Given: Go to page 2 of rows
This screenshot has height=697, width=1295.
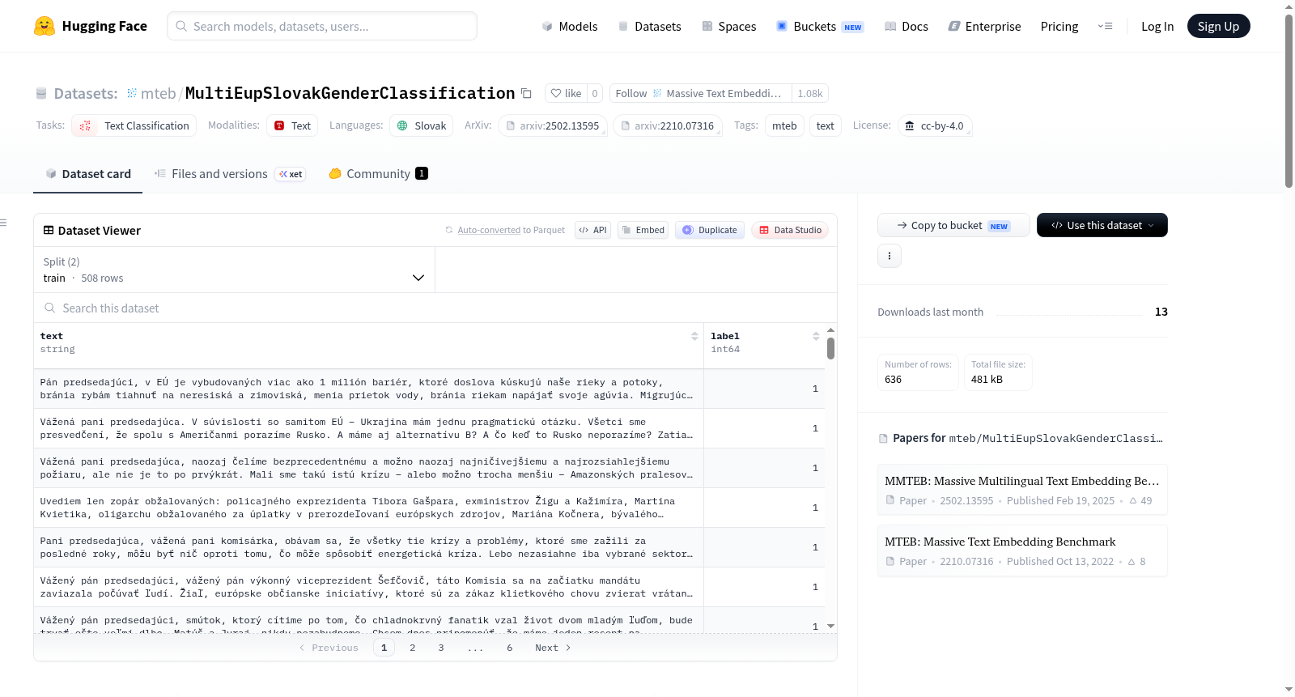Looking at the screenshot, I should pos(413,648).
